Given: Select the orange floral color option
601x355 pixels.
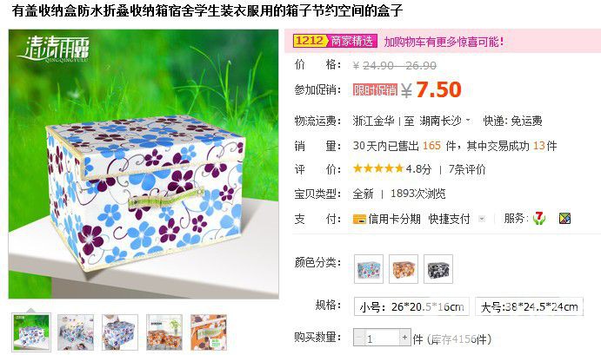Looking at the screenshot, I should tap(404, 269).
